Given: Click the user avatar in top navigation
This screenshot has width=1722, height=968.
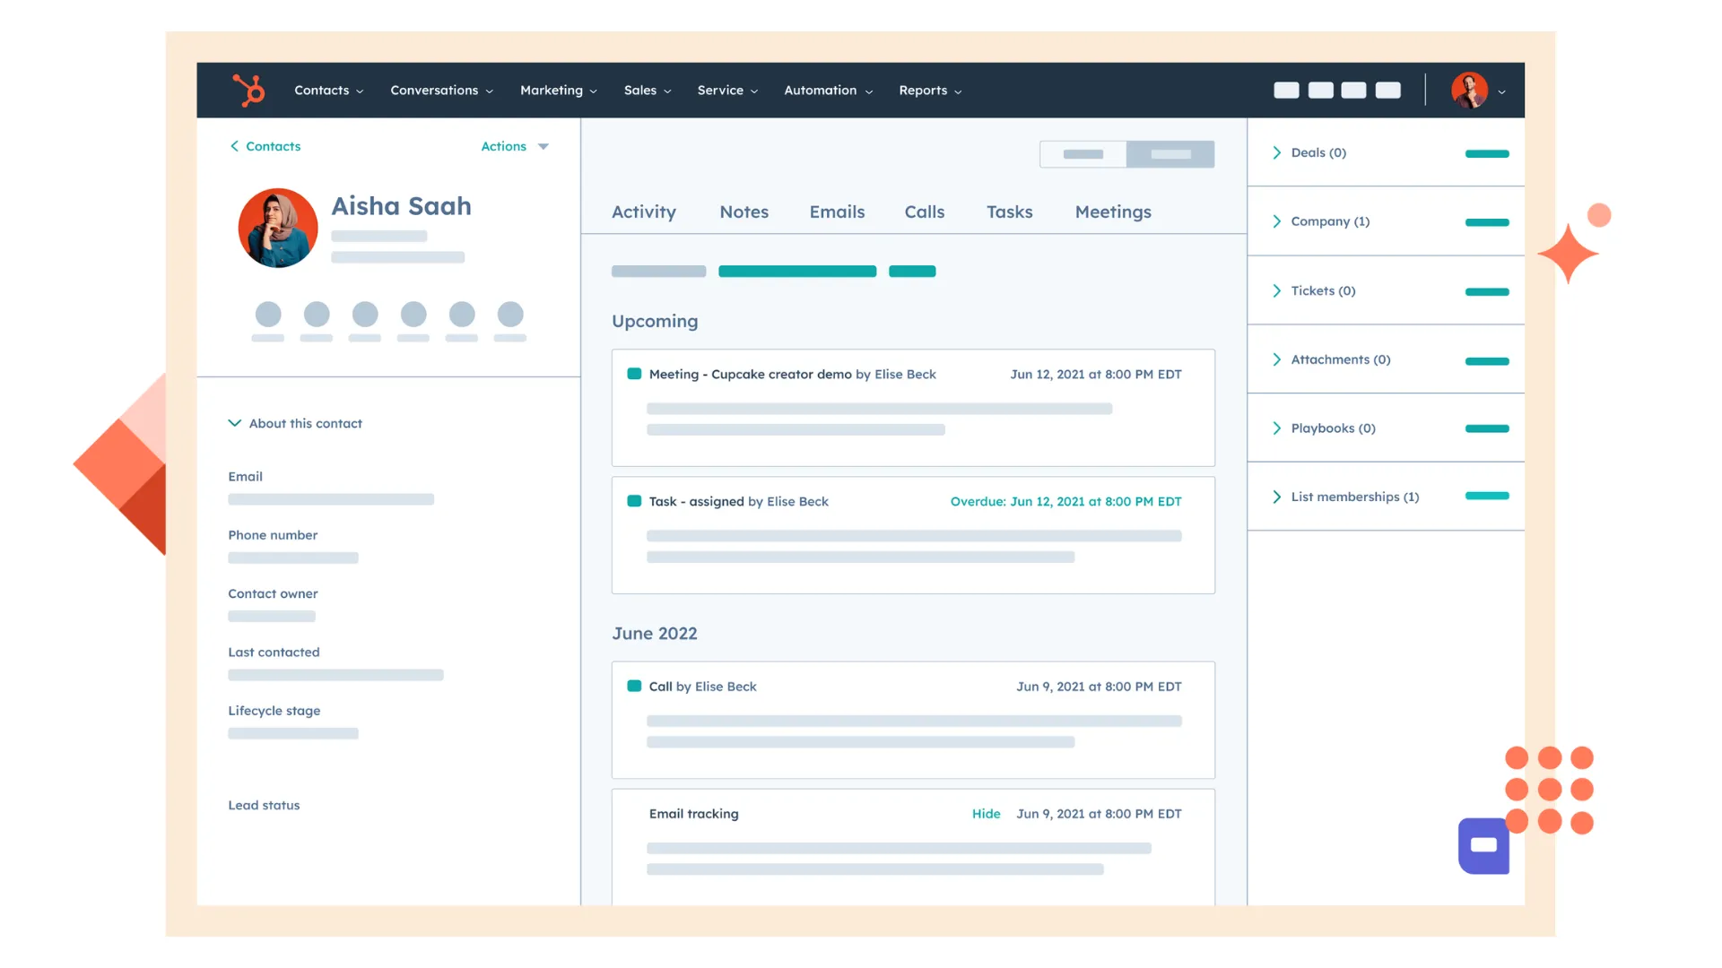Looking at the screenshot, I should tap(1469, 91).
